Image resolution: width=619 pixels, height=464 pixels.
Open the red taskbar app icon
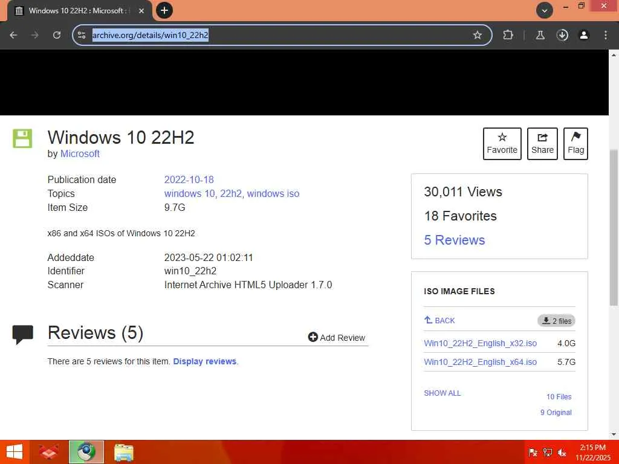point(50,452)
